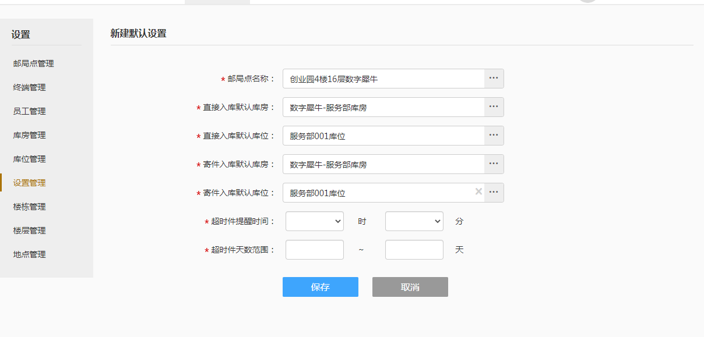Click the 超时件提醒时间 label

tap(243, 222)
